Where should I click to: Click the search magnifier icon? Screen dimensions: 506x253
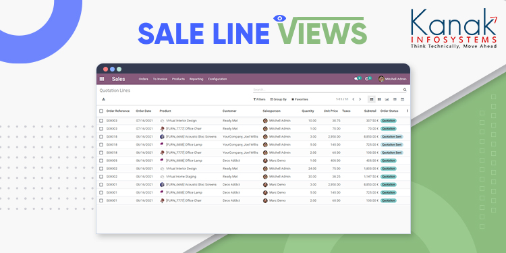point(405,90)
